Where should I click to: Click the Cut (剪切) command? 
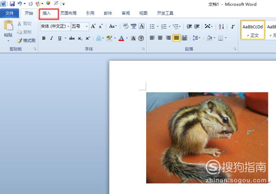click(x=24, y=24)
